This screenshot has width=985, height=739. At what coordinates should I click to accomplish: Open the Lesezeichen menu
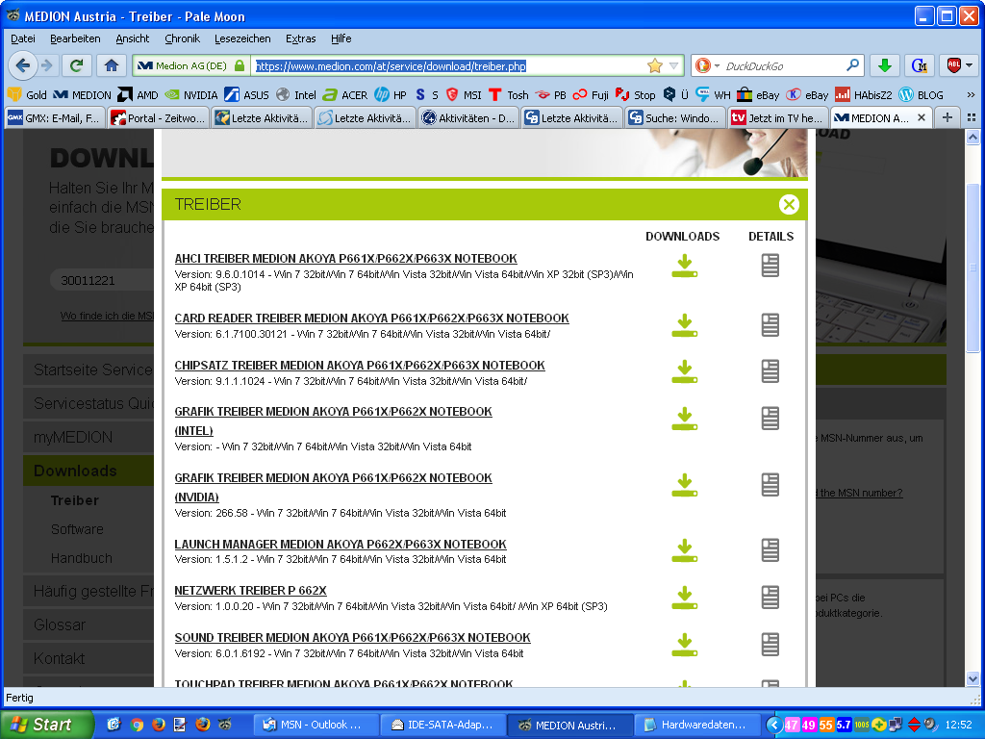(x=242, y=38)
